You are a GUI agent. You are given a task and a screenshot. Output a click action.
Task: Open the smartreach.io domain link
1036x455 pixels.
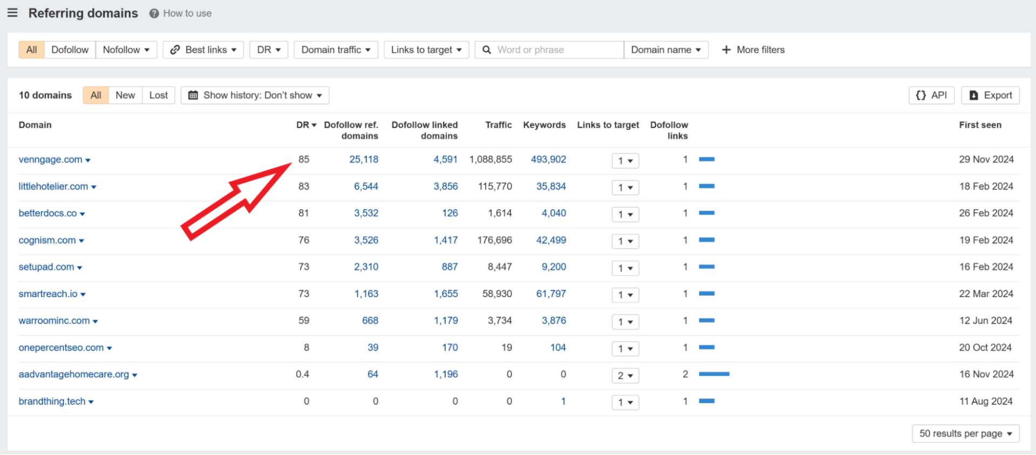[48, 294]
